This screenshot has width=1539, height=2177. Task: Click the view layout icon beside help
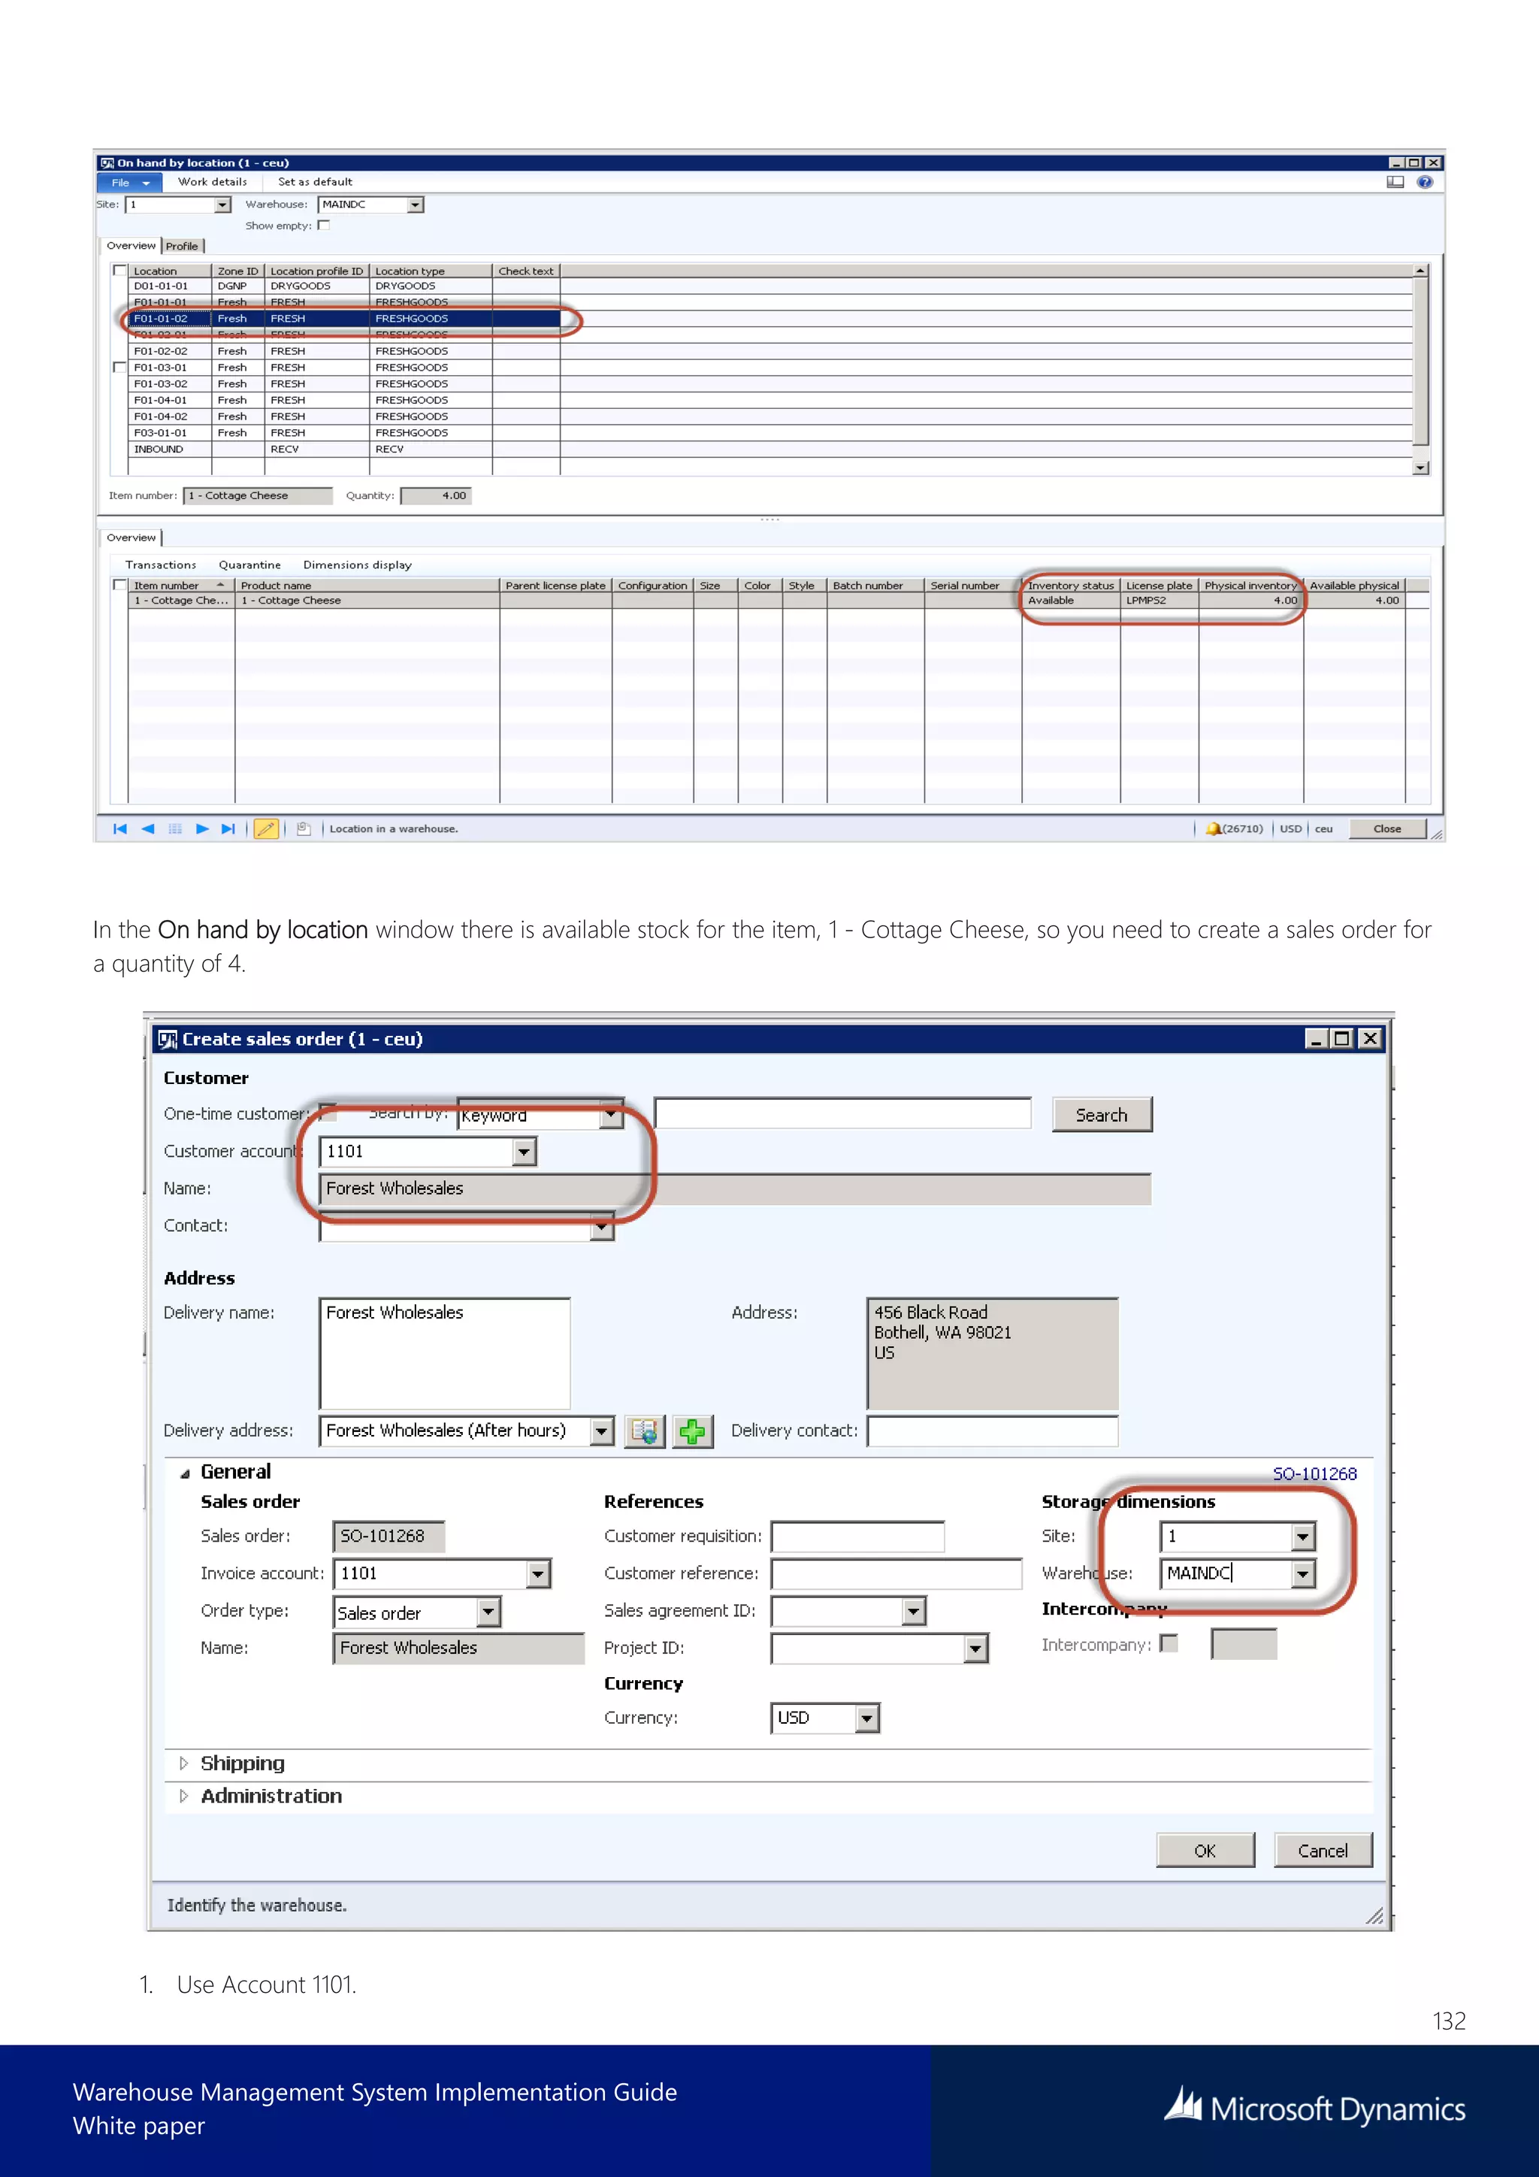1395,182
